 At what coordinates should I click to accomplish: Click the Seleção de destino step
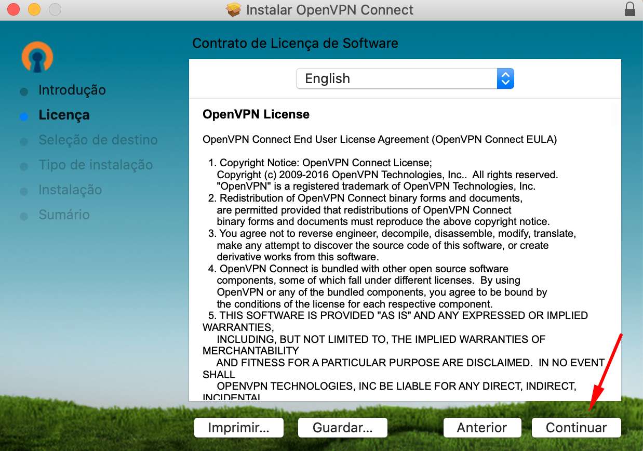98,140
